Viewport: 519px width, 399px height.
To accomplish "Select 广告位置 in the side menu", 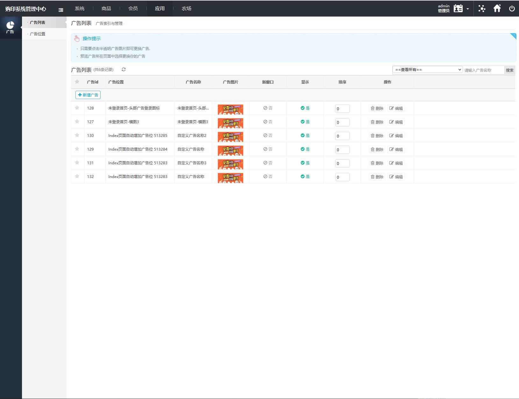I will (38, 34).
